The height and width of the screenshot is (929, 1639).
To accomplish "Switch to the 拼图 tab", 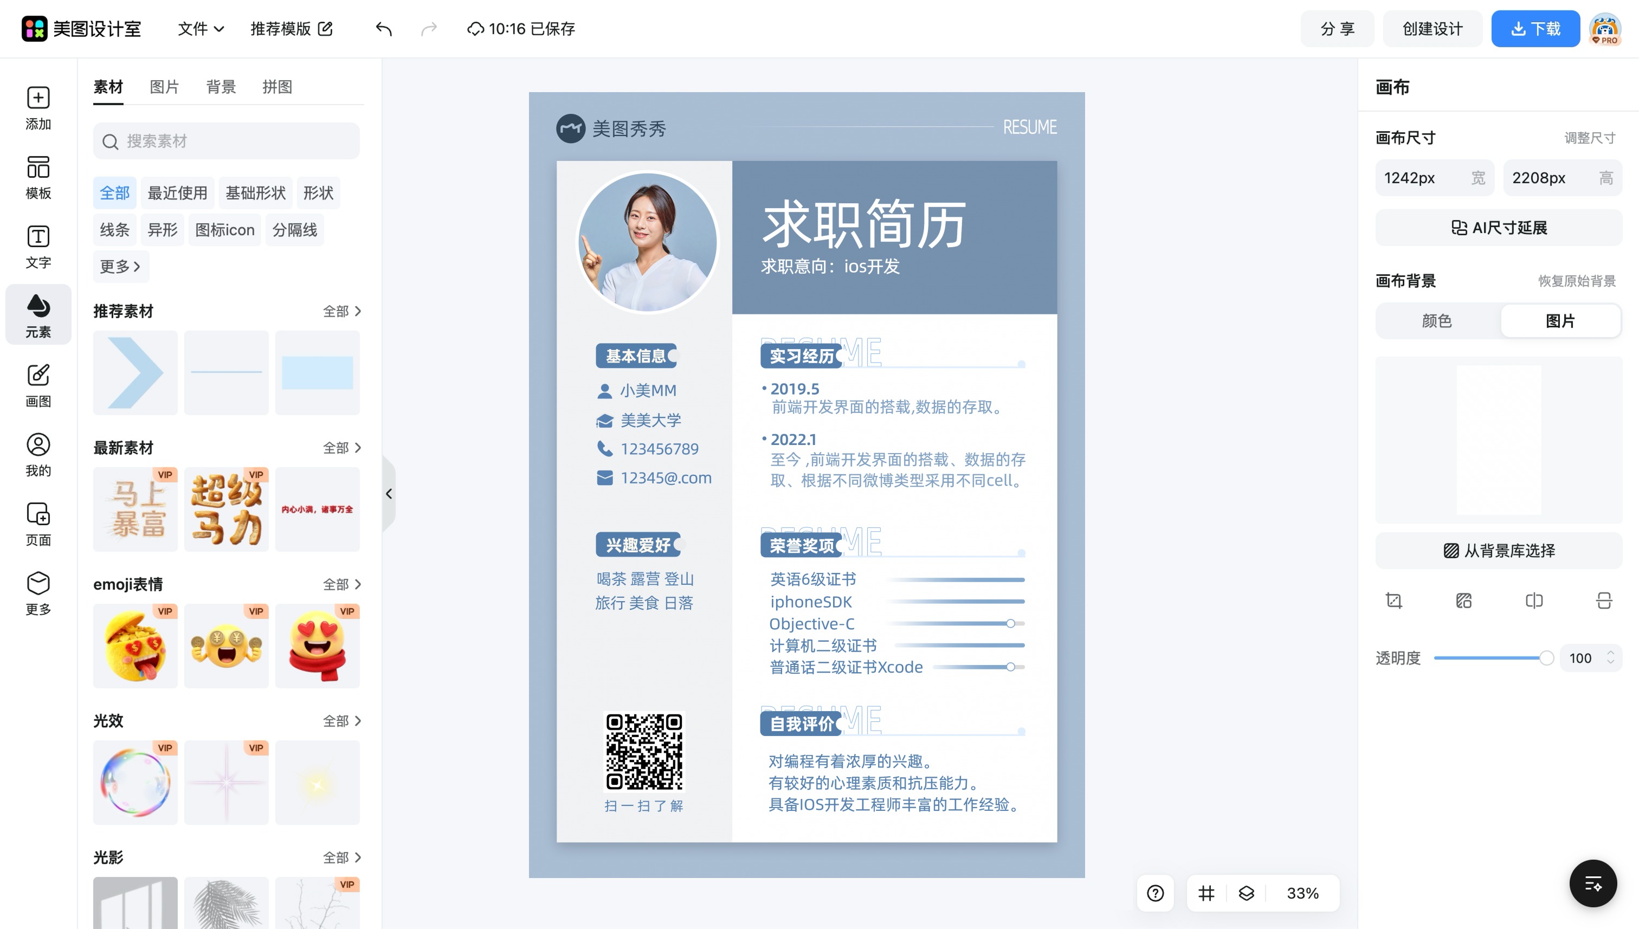I will pos(277,87).
